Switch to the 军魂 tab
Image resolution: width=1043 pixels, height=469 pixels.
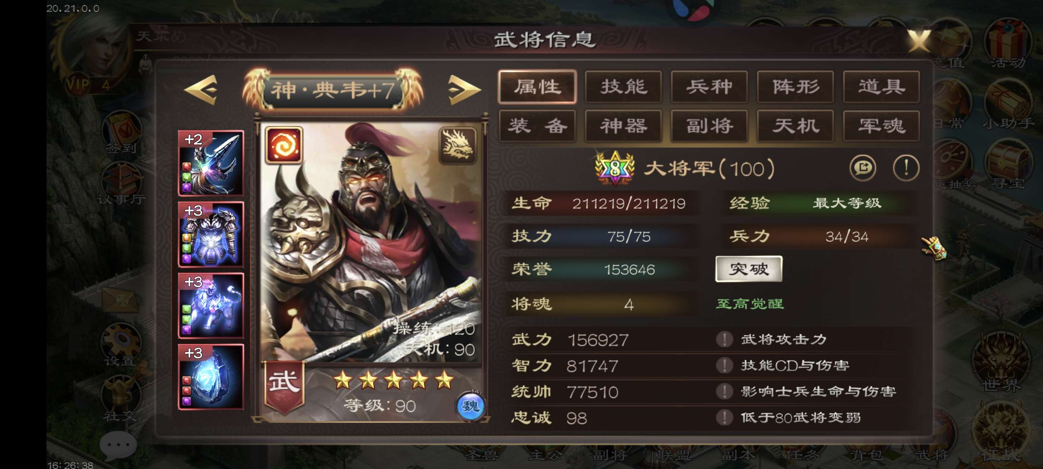coord(881,126)
